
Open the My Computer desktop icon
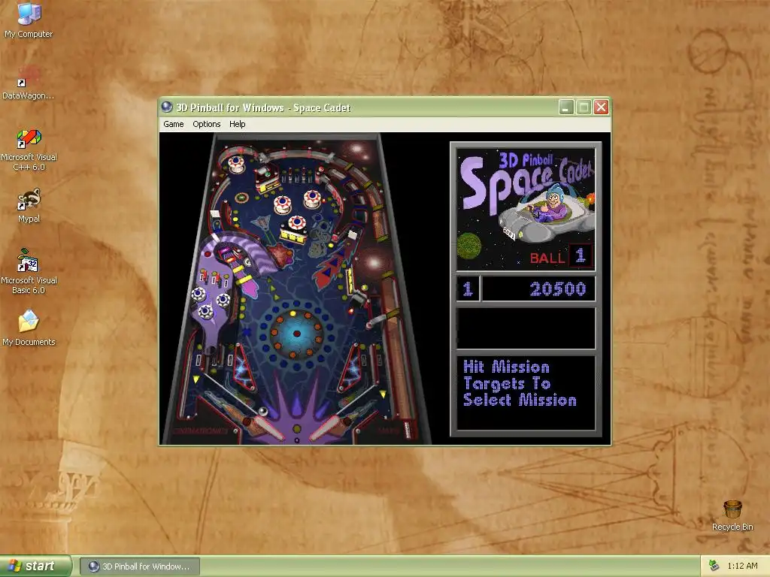click(29, 20)
